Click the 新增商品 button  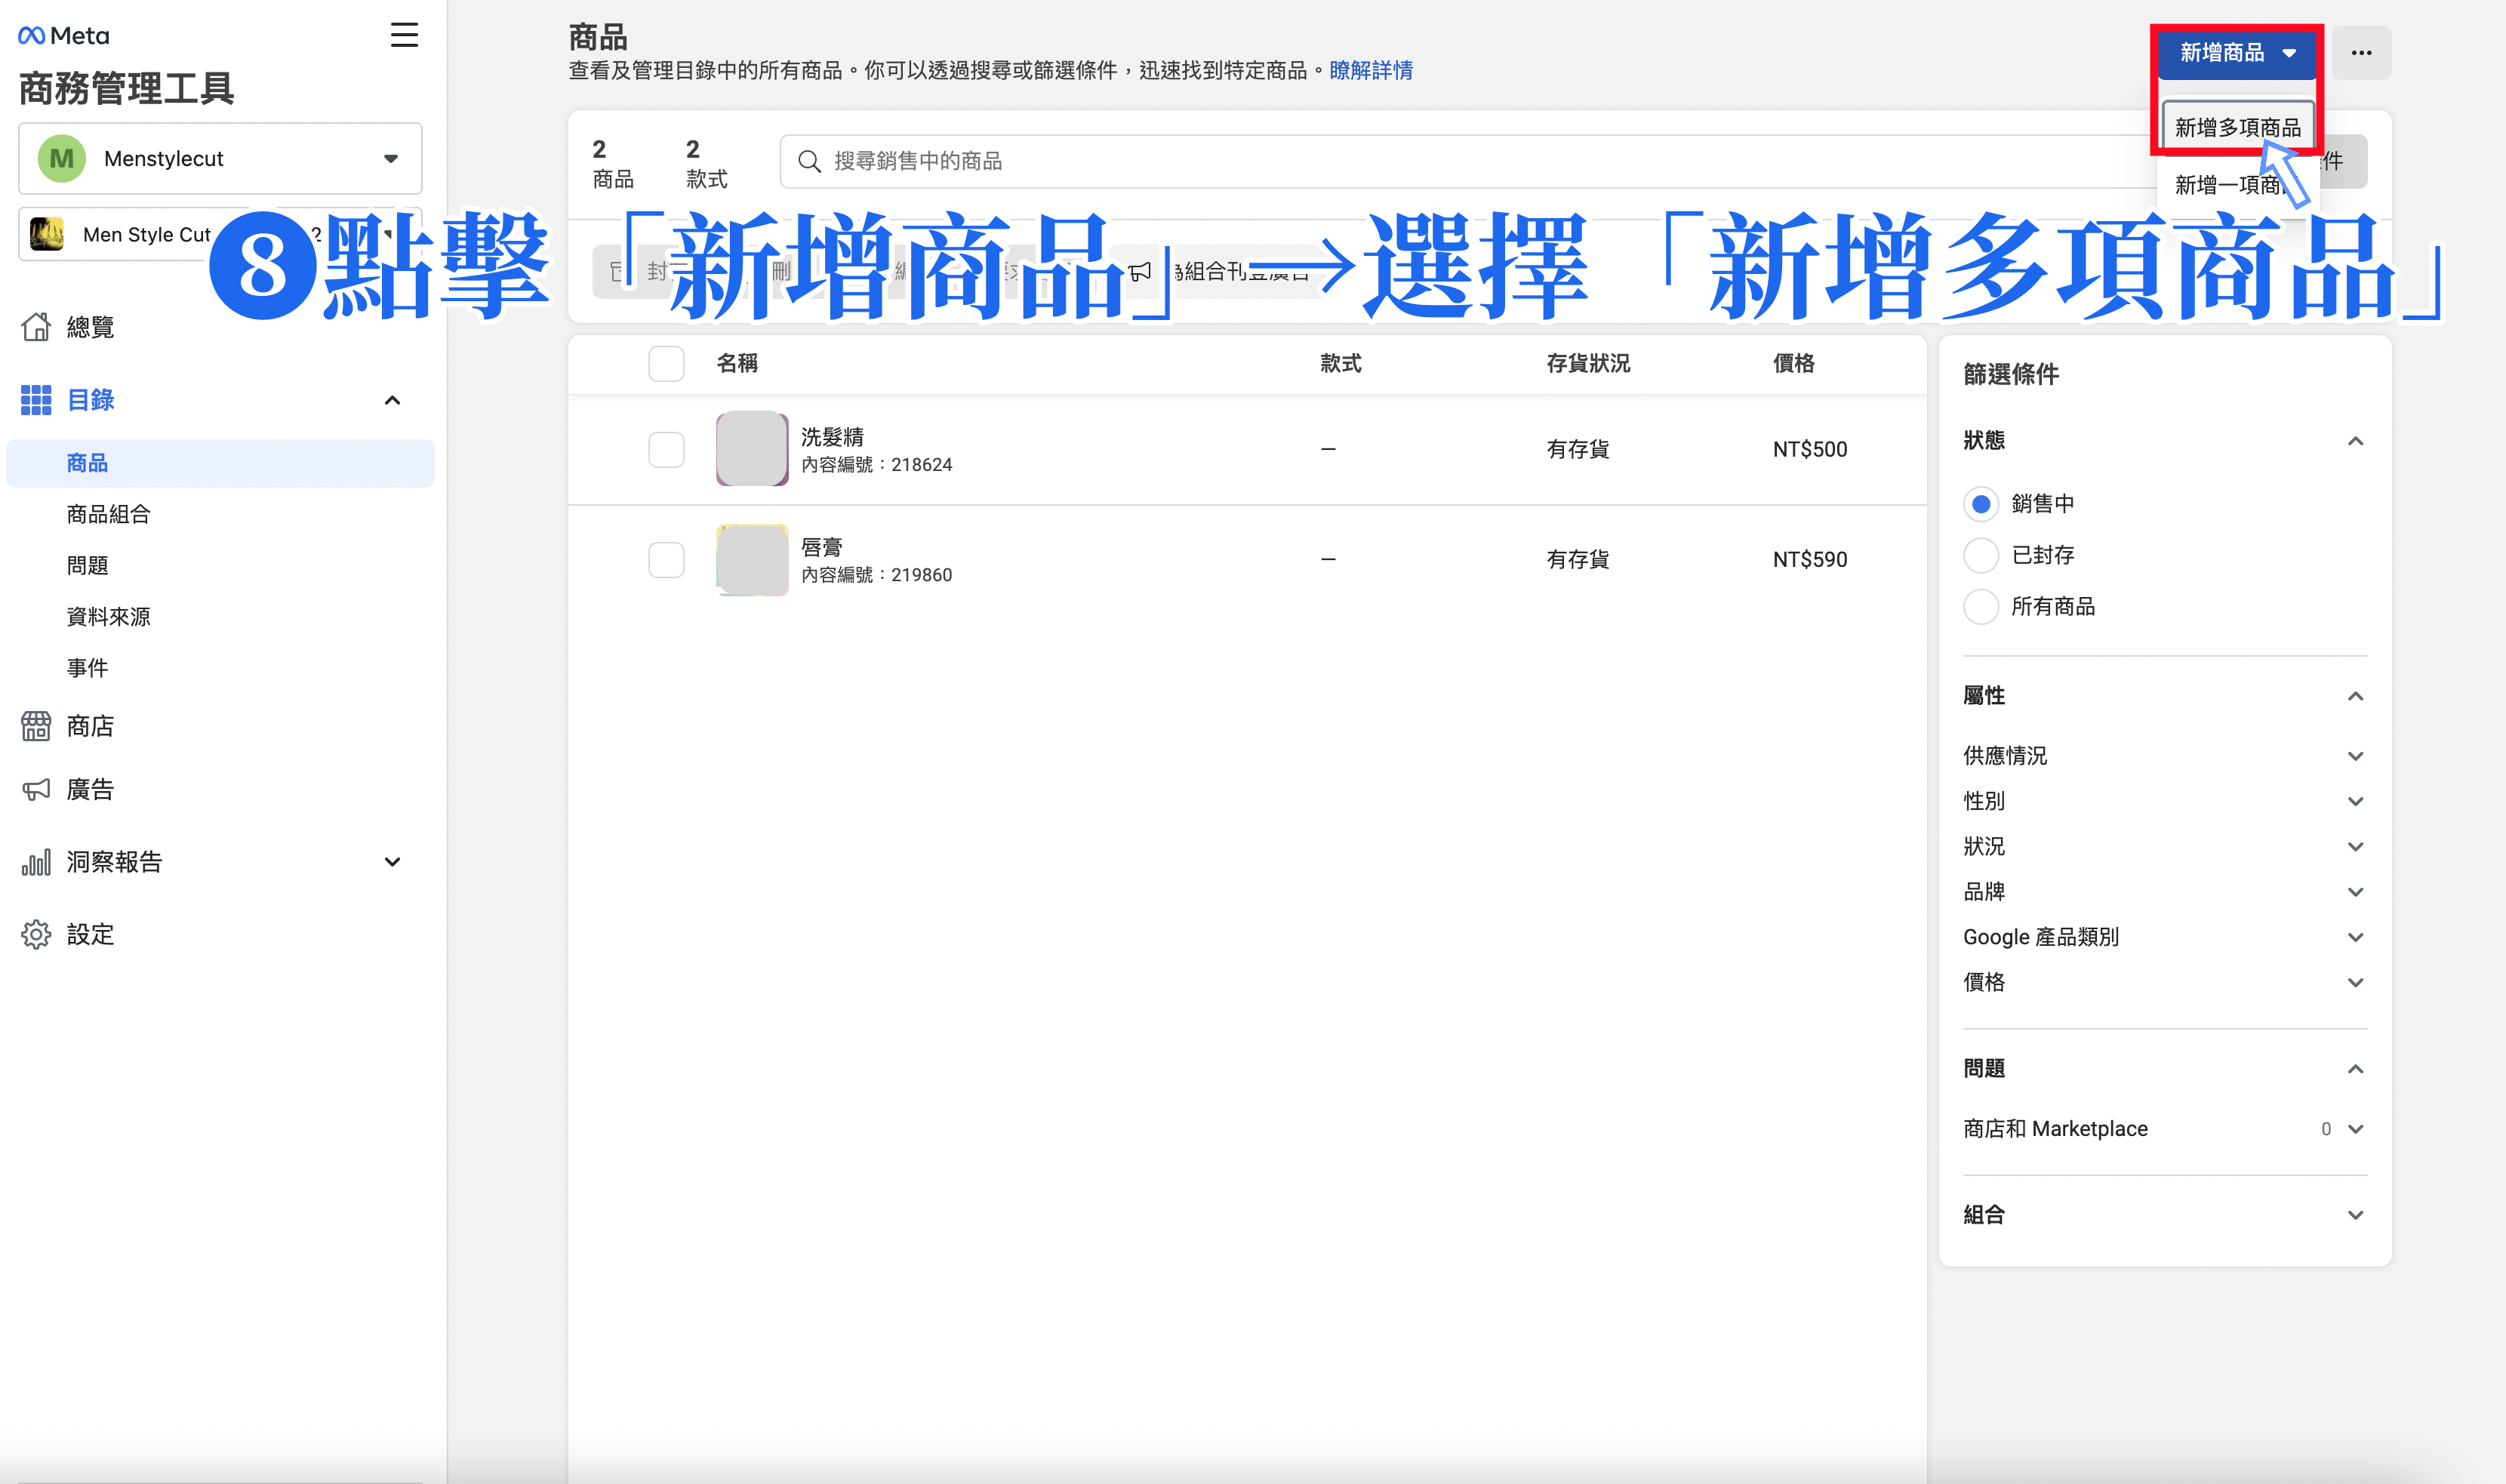[x=2236, y=53]
